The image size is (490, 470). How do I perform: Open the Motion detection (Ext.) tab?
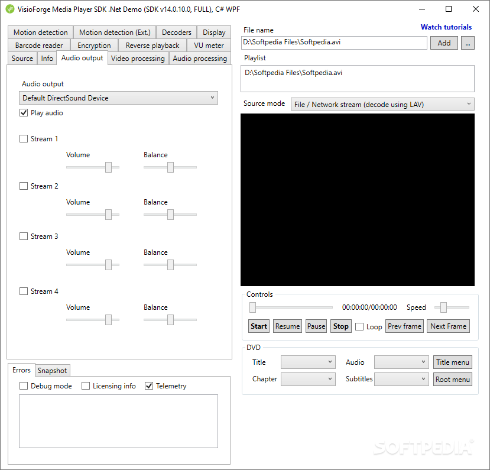[115, 32]
